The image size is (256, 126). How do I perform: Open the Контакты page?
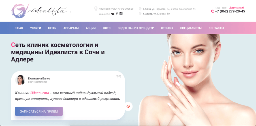point(216,28)
